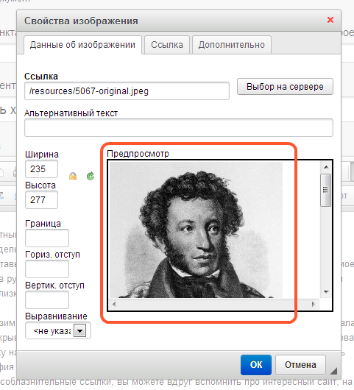Open the Дополнительно tab
The height and width of the screenshot is (390, 354).
[232, 45]
